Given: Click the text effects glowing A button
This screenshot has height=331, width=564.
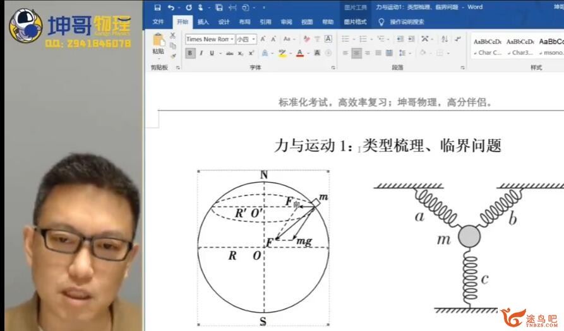Looking at the screenshot, I should tap(265, 53).
